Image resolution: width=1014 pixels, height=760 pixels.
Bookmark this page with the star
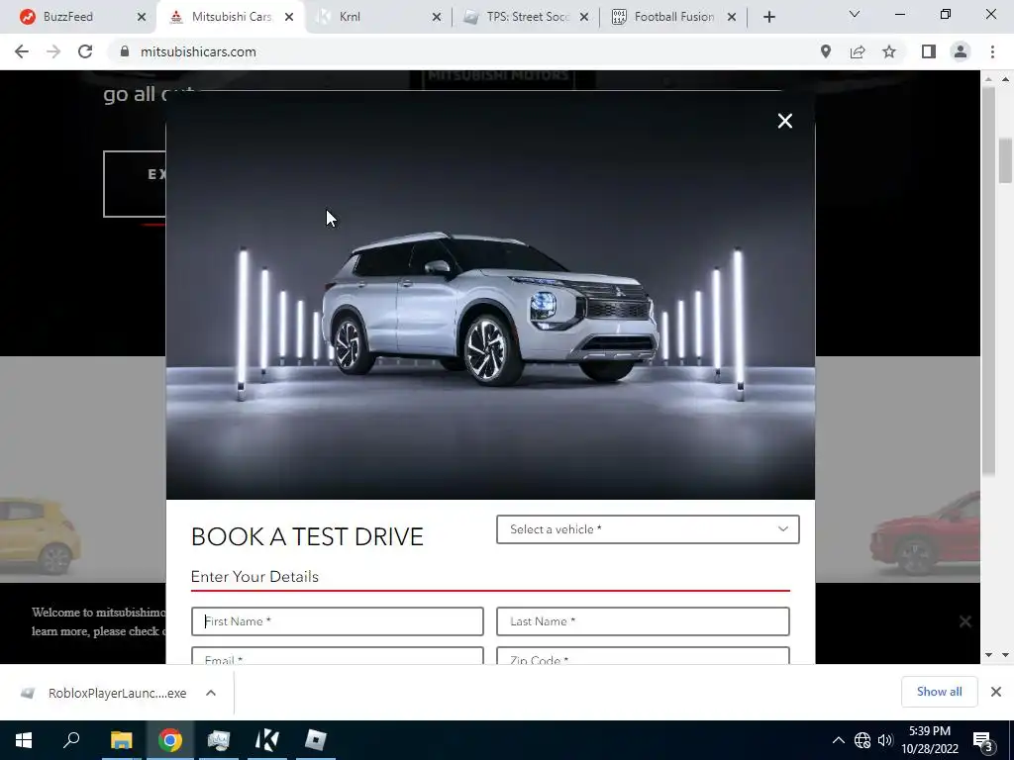click(889, 51)
